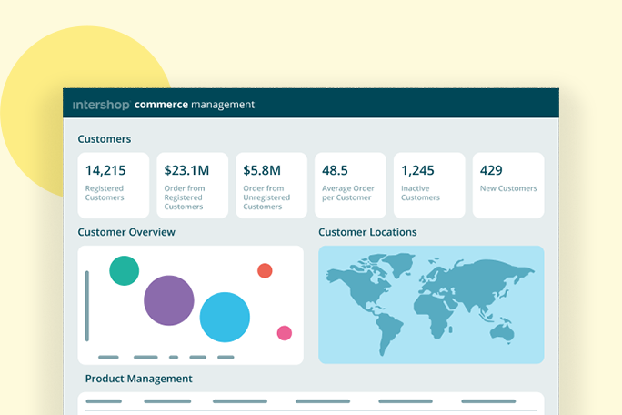Select the bright blue bubble in chart

click(x=225, y=317)
